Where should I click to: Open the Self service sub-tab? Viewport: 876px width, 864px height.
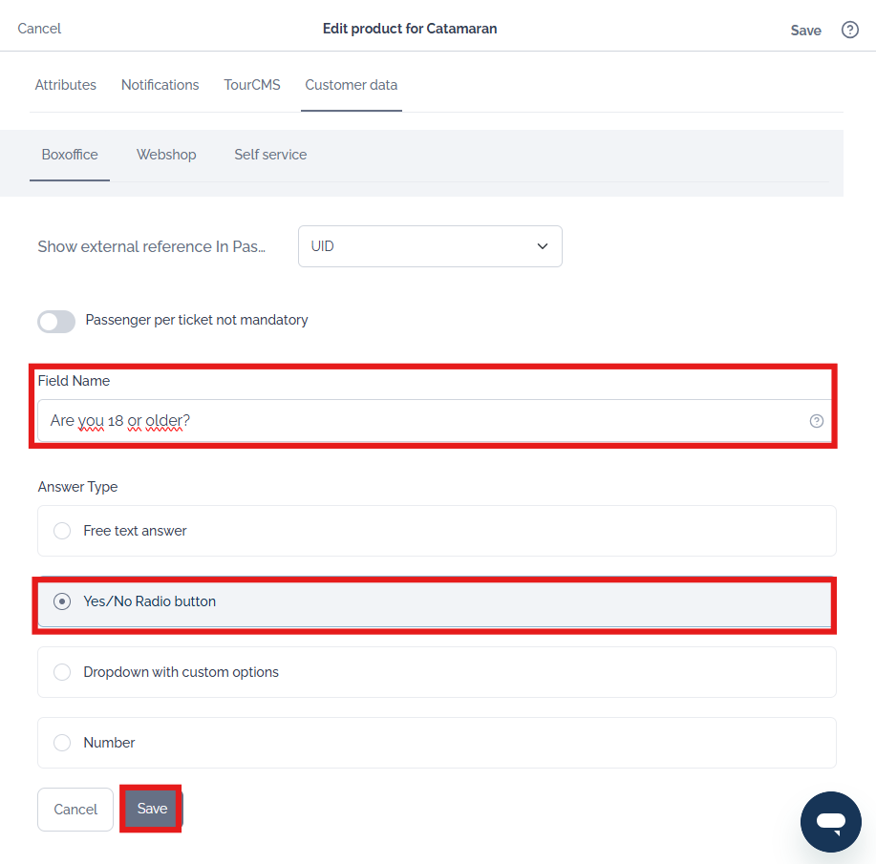(x=270, y=155)
